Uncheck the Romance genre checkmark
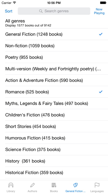 [101, 92]
